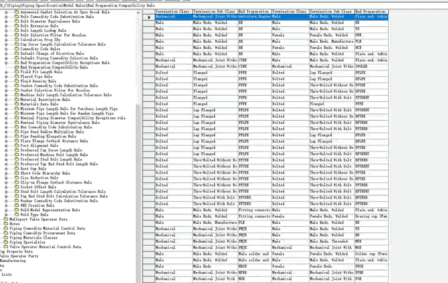Select Manufacturing item in the tree

[x=13, y=261]
